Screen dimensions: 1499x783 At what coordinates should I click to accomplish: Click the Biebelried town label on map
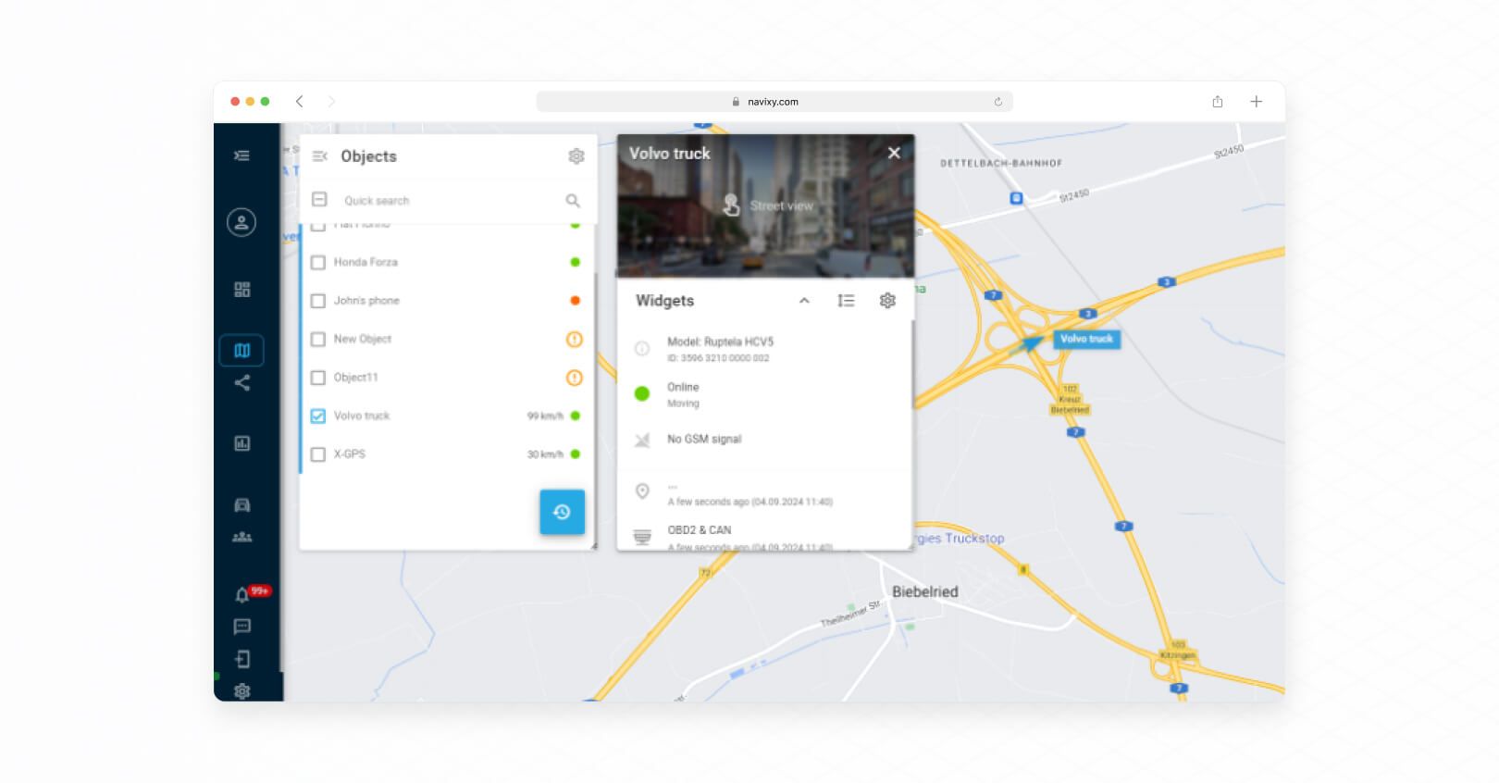pos(924,592)
